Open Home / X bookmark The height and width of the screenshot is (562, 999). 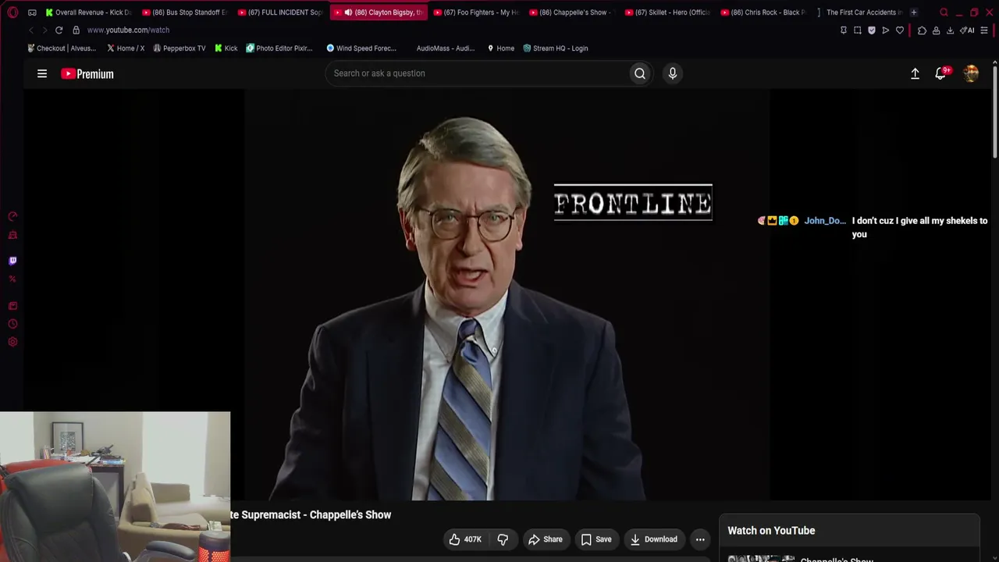(126, 48)
